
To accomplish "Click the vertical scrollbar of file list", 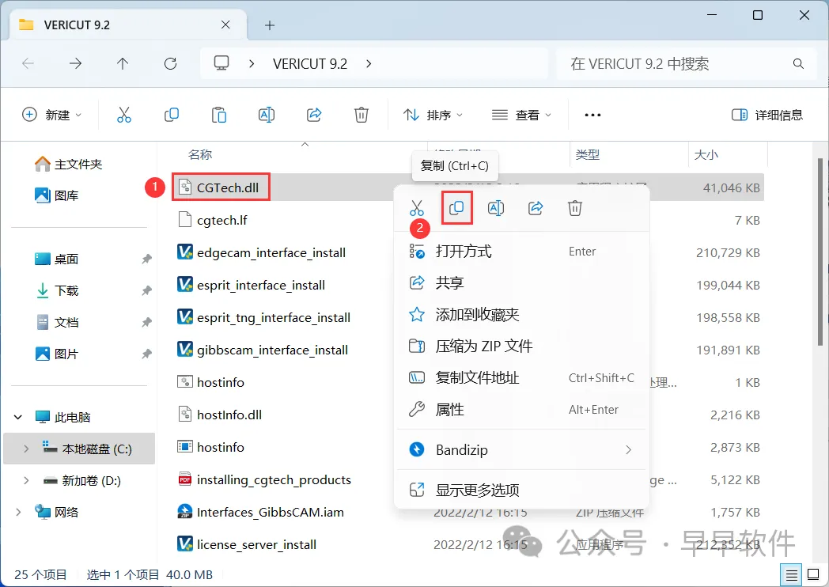I will [x=821, y=252].
